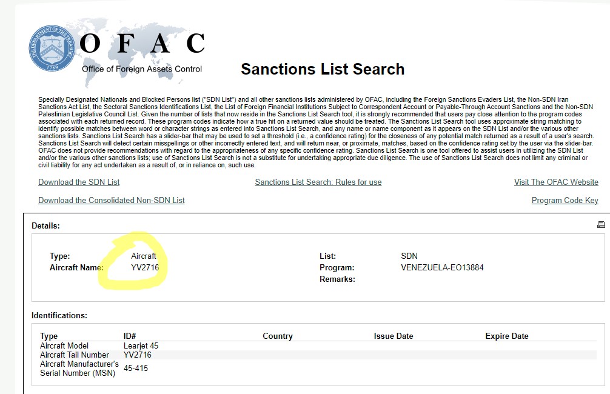Viewport: 610px width, 394px height.
Task: Open Sanctions List Search: Rules for use
Action: coord(318,182)
